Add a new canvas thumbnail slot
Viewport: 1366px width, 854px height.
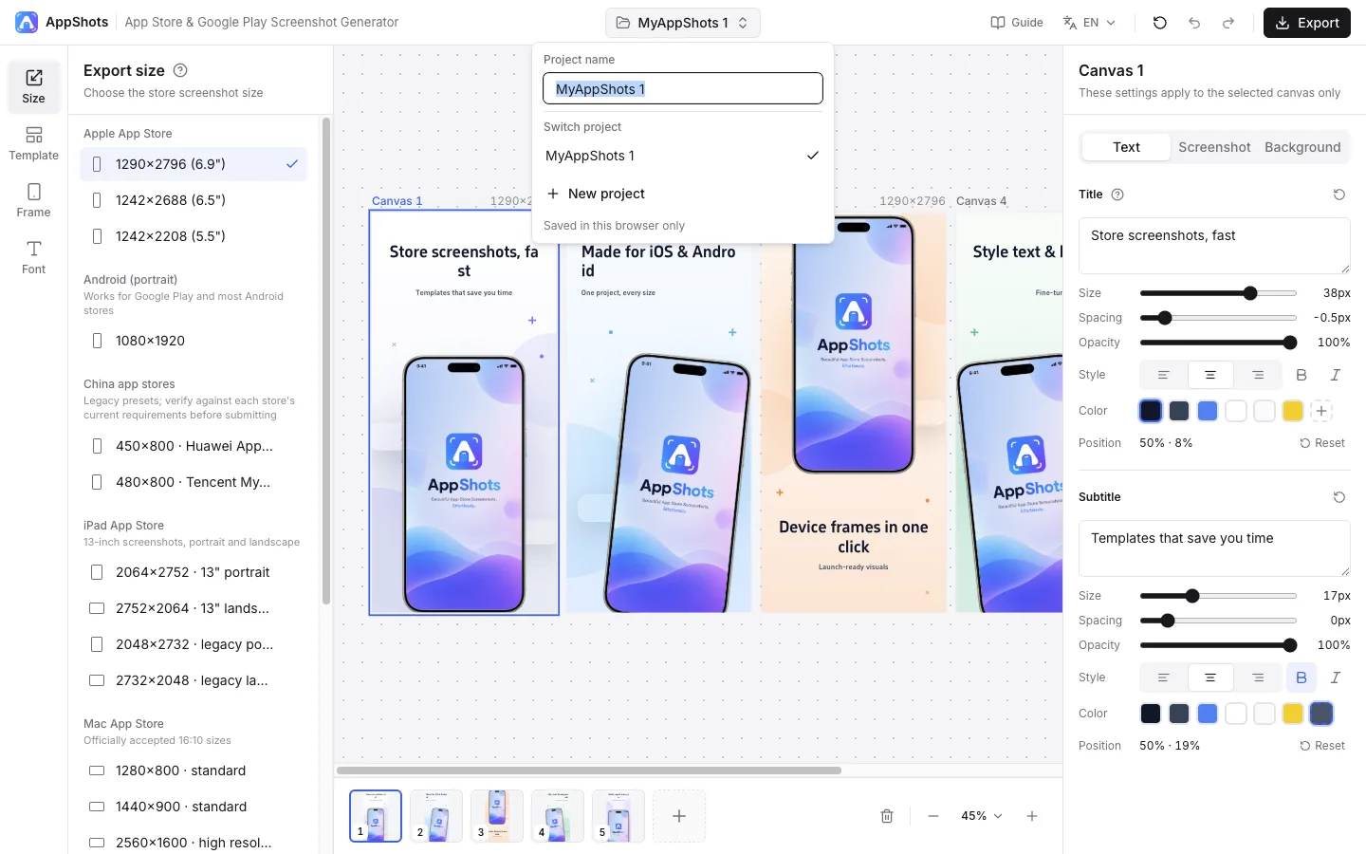(679, 816)
